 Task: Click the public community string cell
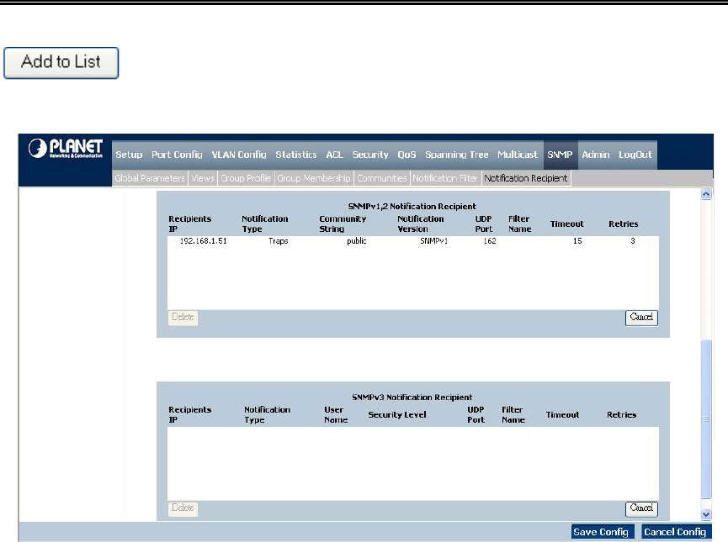pyautogui.click(x=357, y=241)
